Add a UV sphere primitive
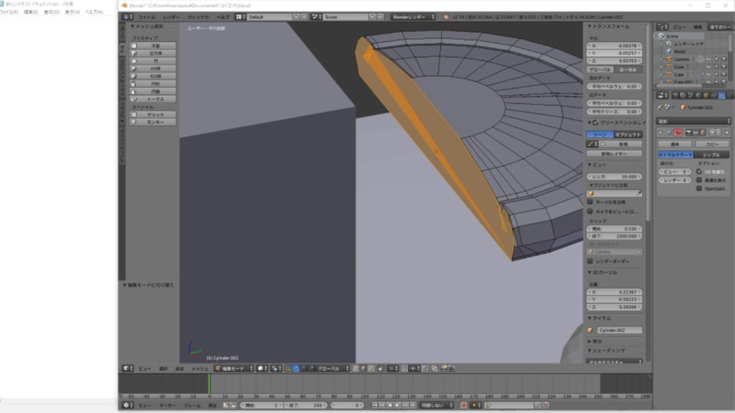Screen dimensions: 735x413 (155, 68)
